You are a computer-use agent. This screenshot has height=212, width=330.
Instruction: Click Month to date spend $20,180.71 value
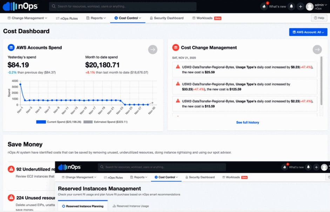point(102,65)
